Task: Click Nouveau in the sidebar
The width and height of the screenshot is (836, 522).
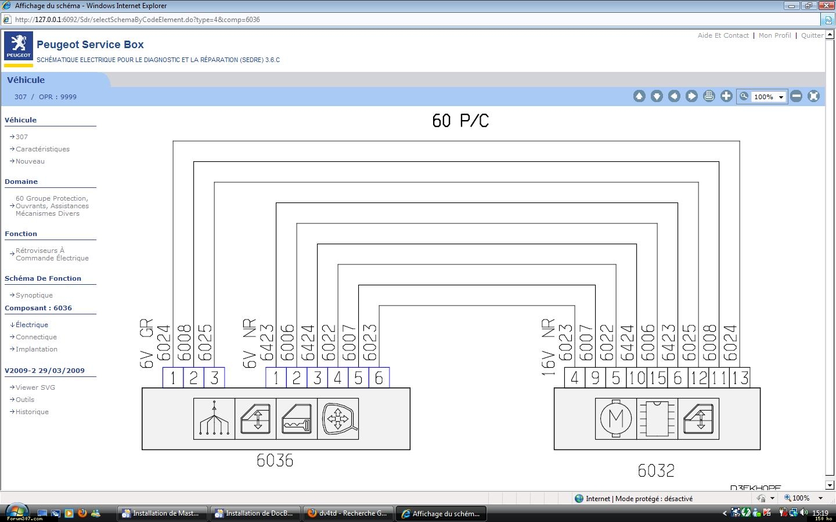Action: (x=30, y=161)
